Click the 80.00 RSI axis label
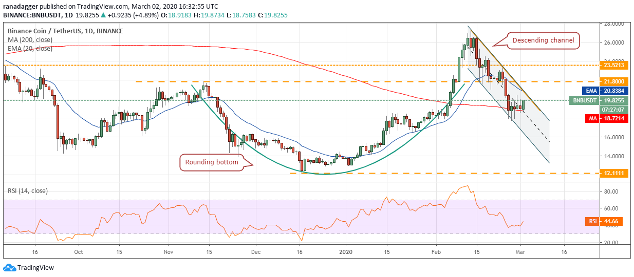 pyautogui.click(x=611, y=191)
